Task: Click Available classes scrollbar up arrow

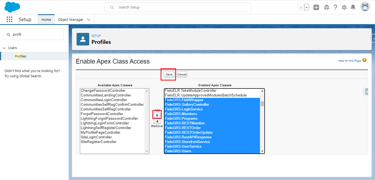Action: pos(147,91)
